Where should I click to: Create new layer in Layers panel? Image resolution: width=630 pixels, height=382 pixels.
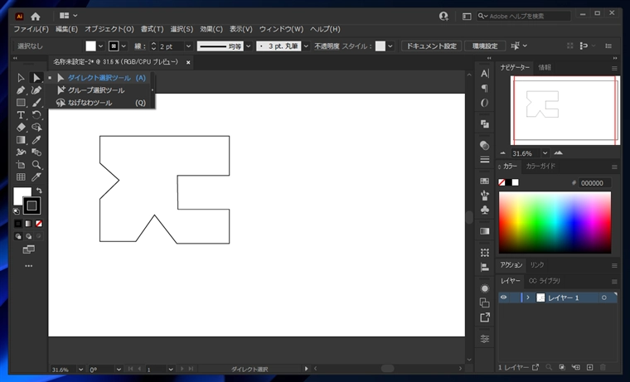click(589, 367)
